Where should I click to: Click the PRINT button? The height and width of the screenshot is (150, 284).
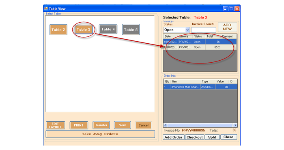(79, 125)
